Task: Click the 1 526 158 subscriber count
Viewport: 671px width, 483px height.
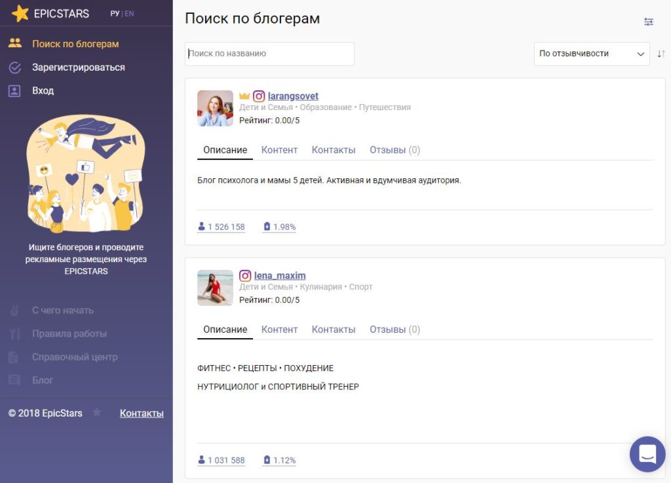Action: point(226,227)
